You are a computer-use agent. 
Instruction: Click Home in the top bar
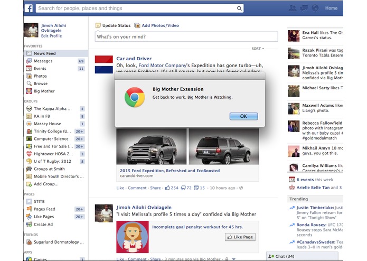click(331, 8)
